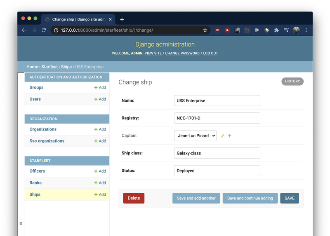Click the Name input field
The image size is (330, 236).
click(217, 100)
